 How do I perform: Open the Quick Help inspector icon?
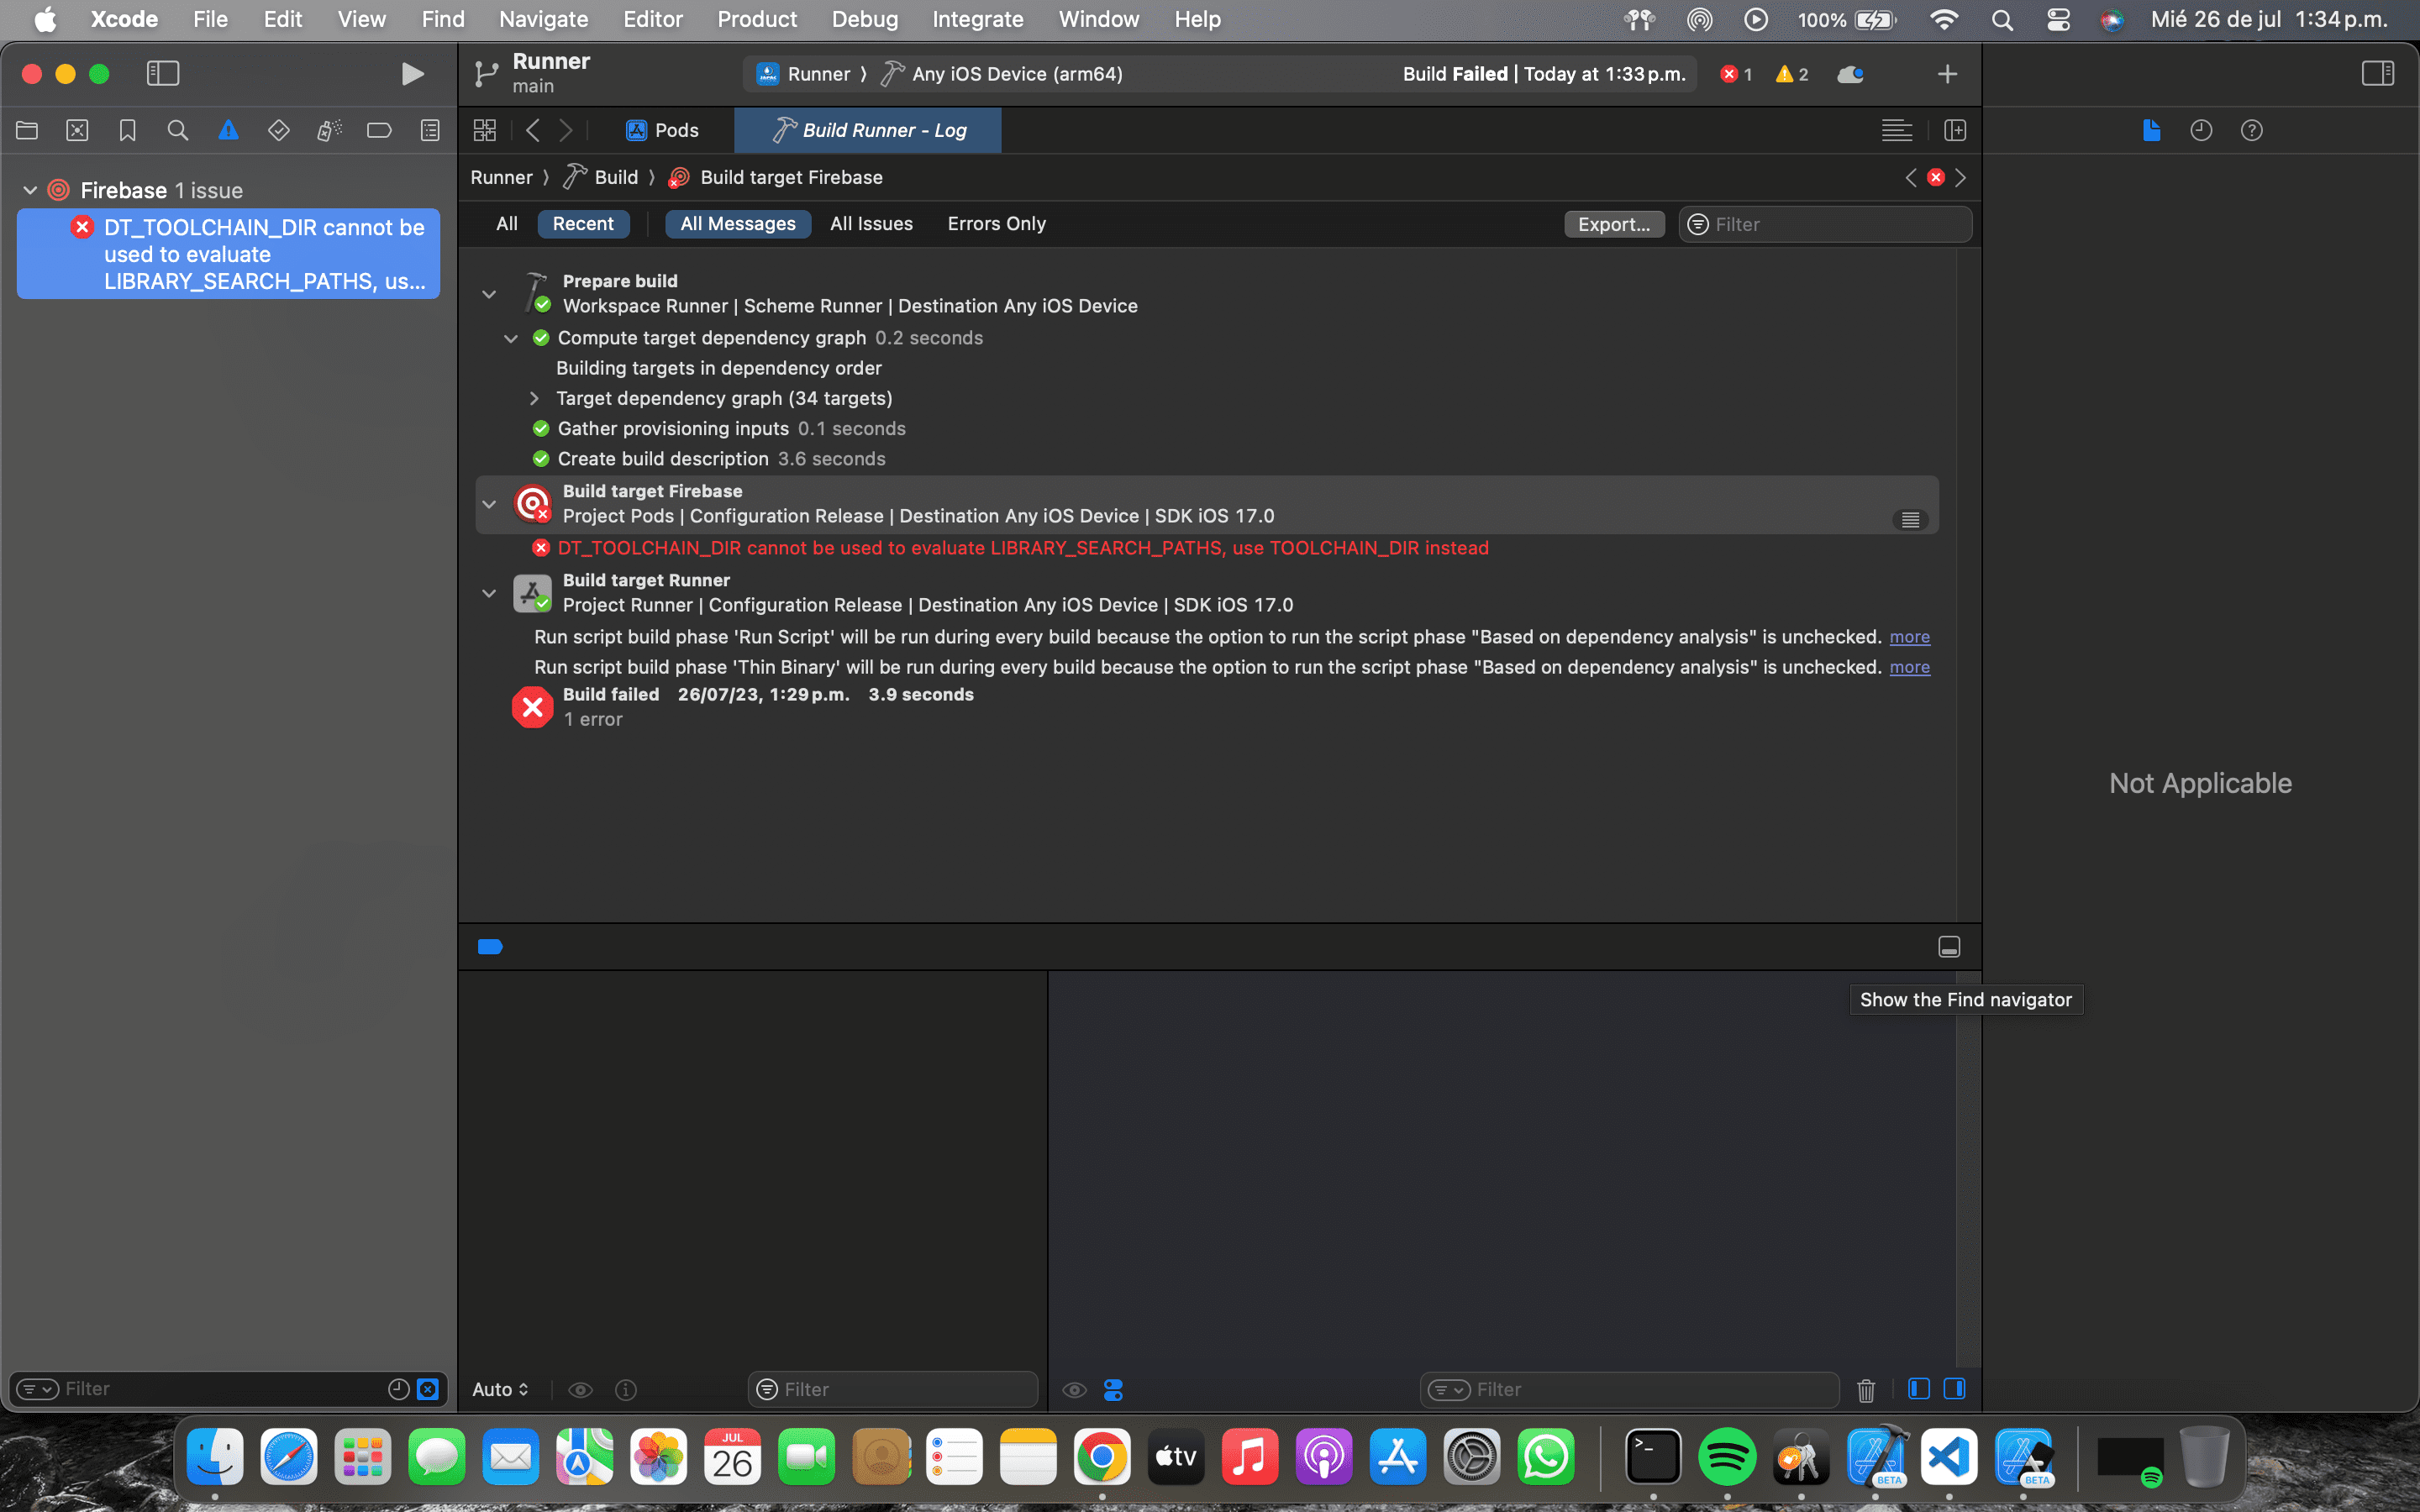click(2251, 130)
